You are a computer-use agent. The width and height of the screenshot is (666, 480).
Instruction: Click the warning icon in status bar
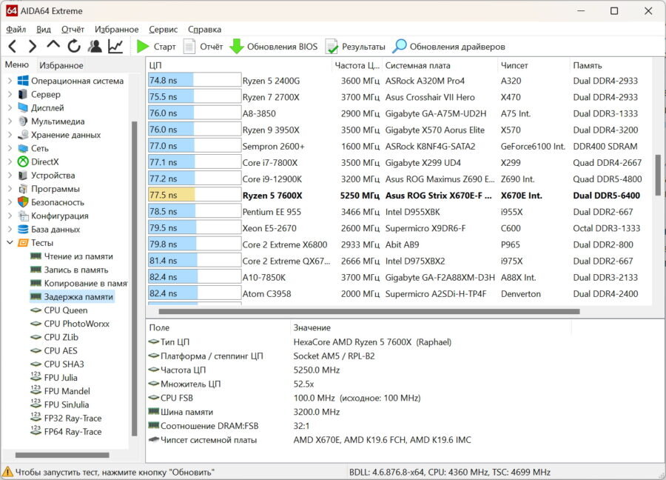point(7,472)
